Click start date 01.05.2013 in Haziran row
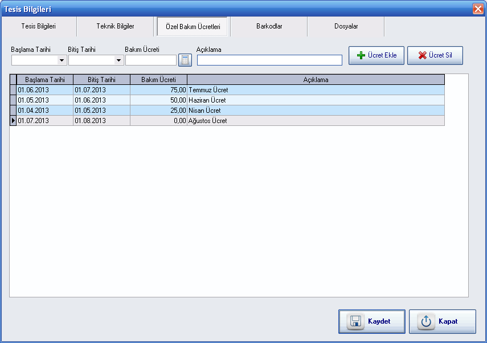Screen dimensions: 487x343 coord(45,100)
